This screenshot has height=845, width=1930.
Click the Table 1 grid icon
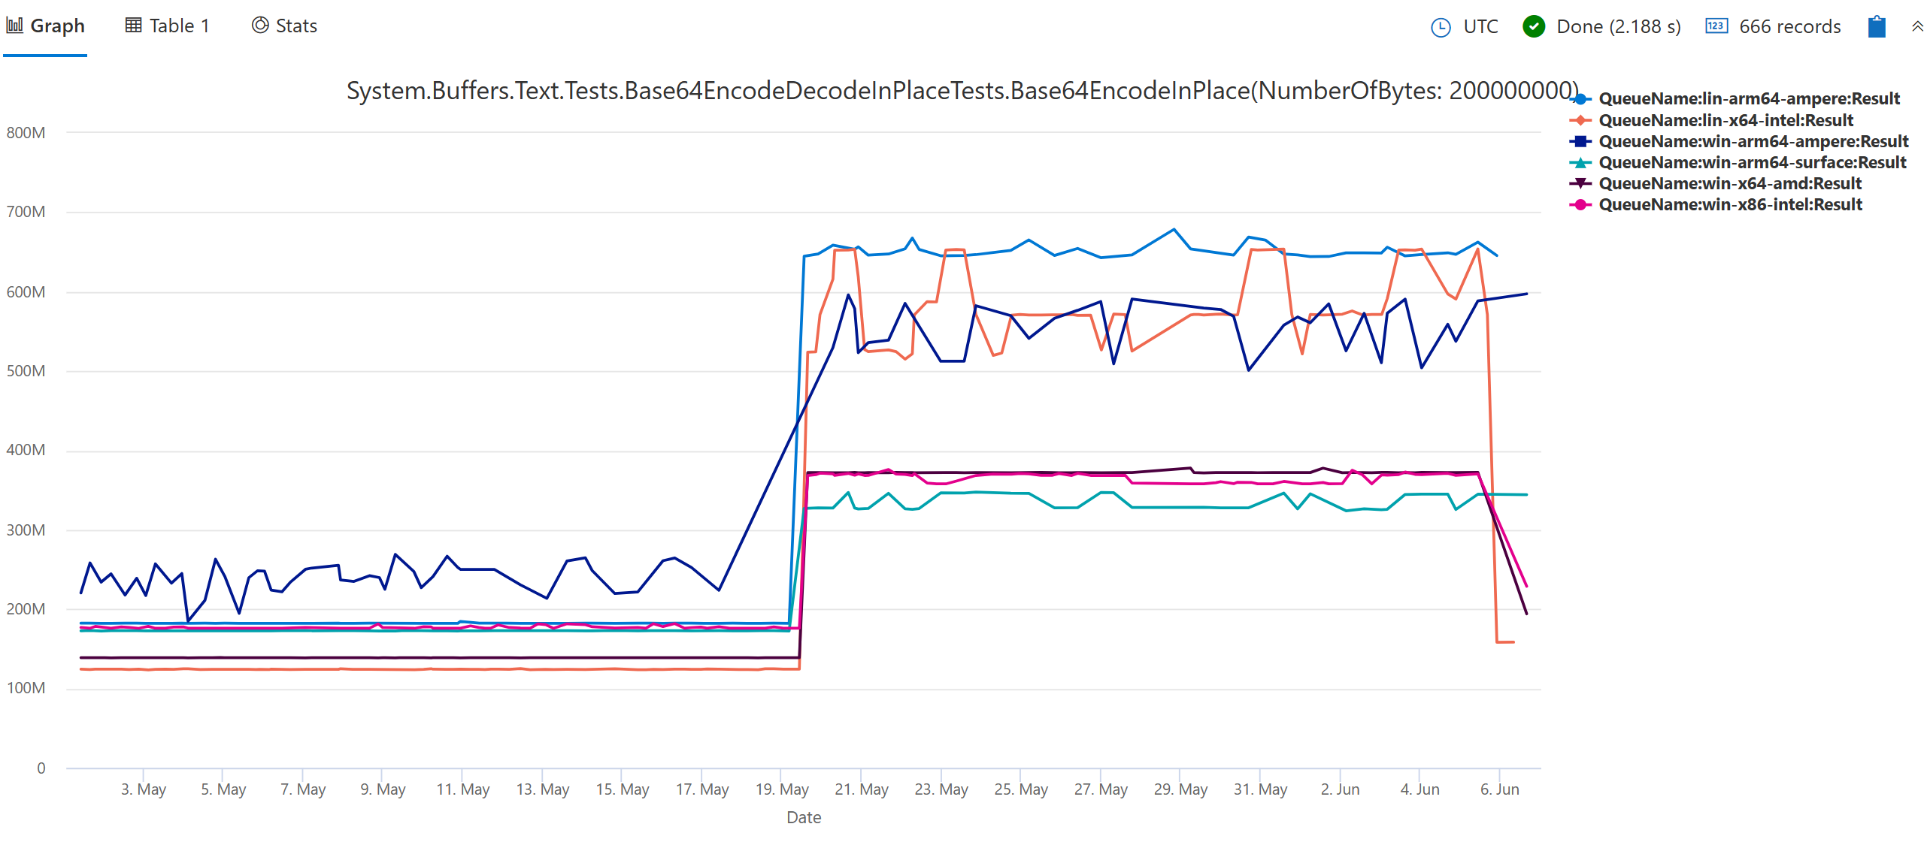132,24
